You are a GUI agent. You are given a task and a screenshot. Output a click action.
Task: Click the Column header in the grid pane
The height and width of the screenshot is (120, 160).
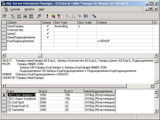point(24,22)
